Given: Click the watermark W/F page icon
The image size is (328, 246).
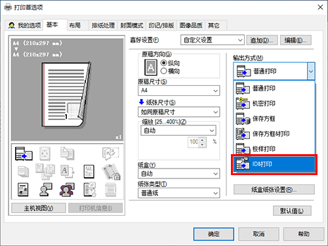Looking at the screenshot, I should (x=89, y=171).
